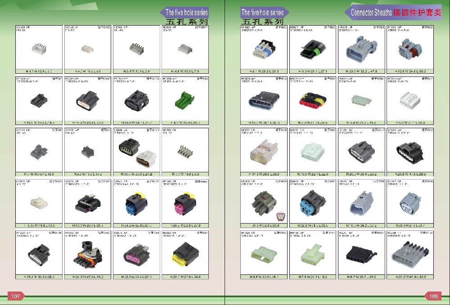The width and height of the screenshot is (450, 305).
Task: Select the white connector with blue locking clip
Action: 264,49
